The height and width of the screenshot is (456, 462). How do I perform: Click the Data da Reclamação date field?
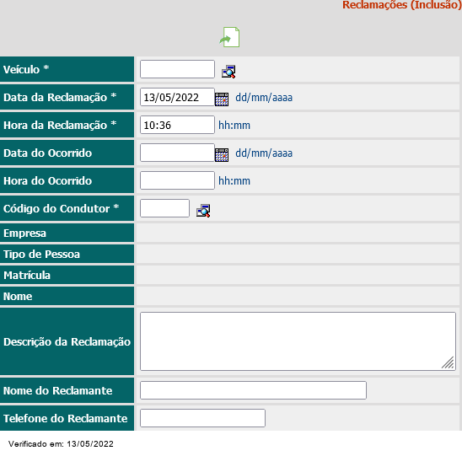click(x=177, y=97)
